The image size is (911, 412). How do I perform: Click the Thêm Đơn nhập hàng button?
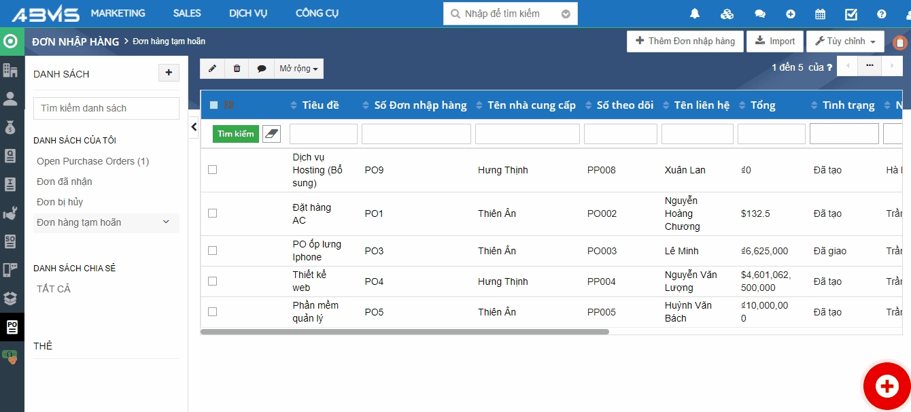pyautogui.click(x=685, y=41)
